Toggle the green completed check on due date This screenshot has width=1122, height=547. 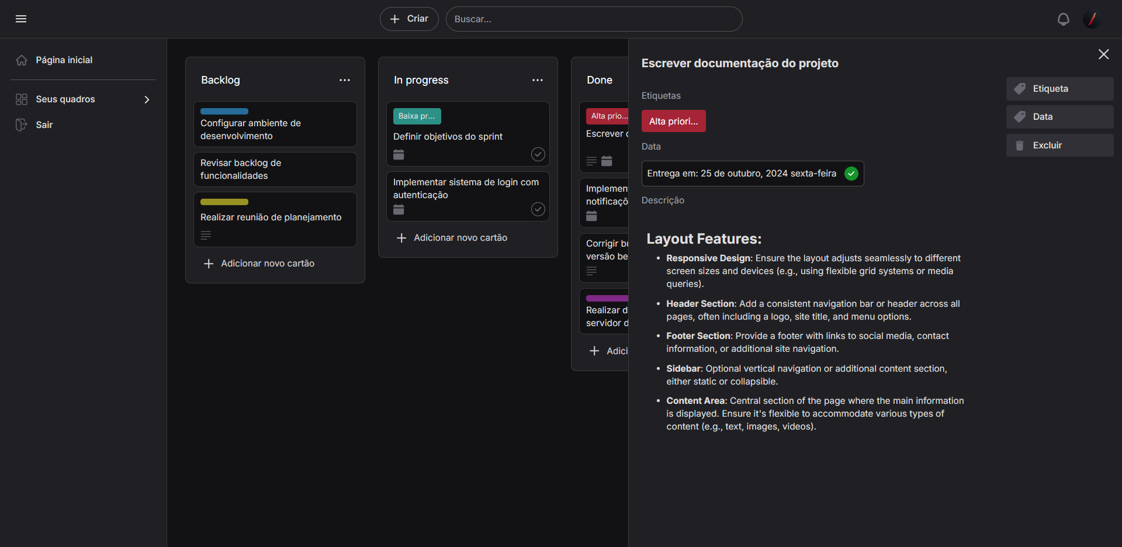(851, 174)
